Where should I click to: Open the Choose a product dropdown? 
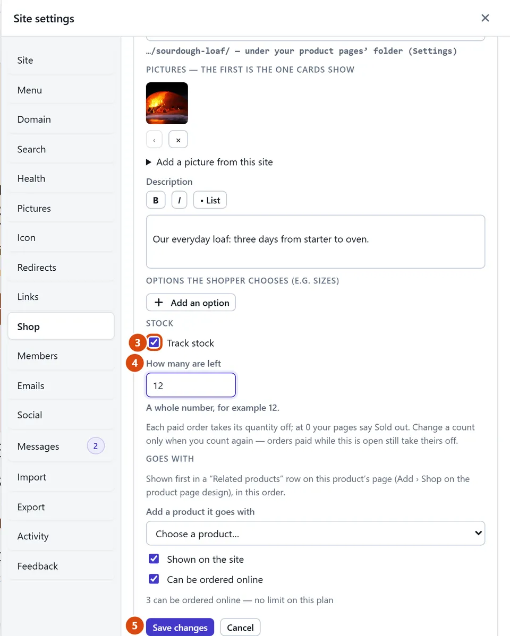tap(316, 534)
